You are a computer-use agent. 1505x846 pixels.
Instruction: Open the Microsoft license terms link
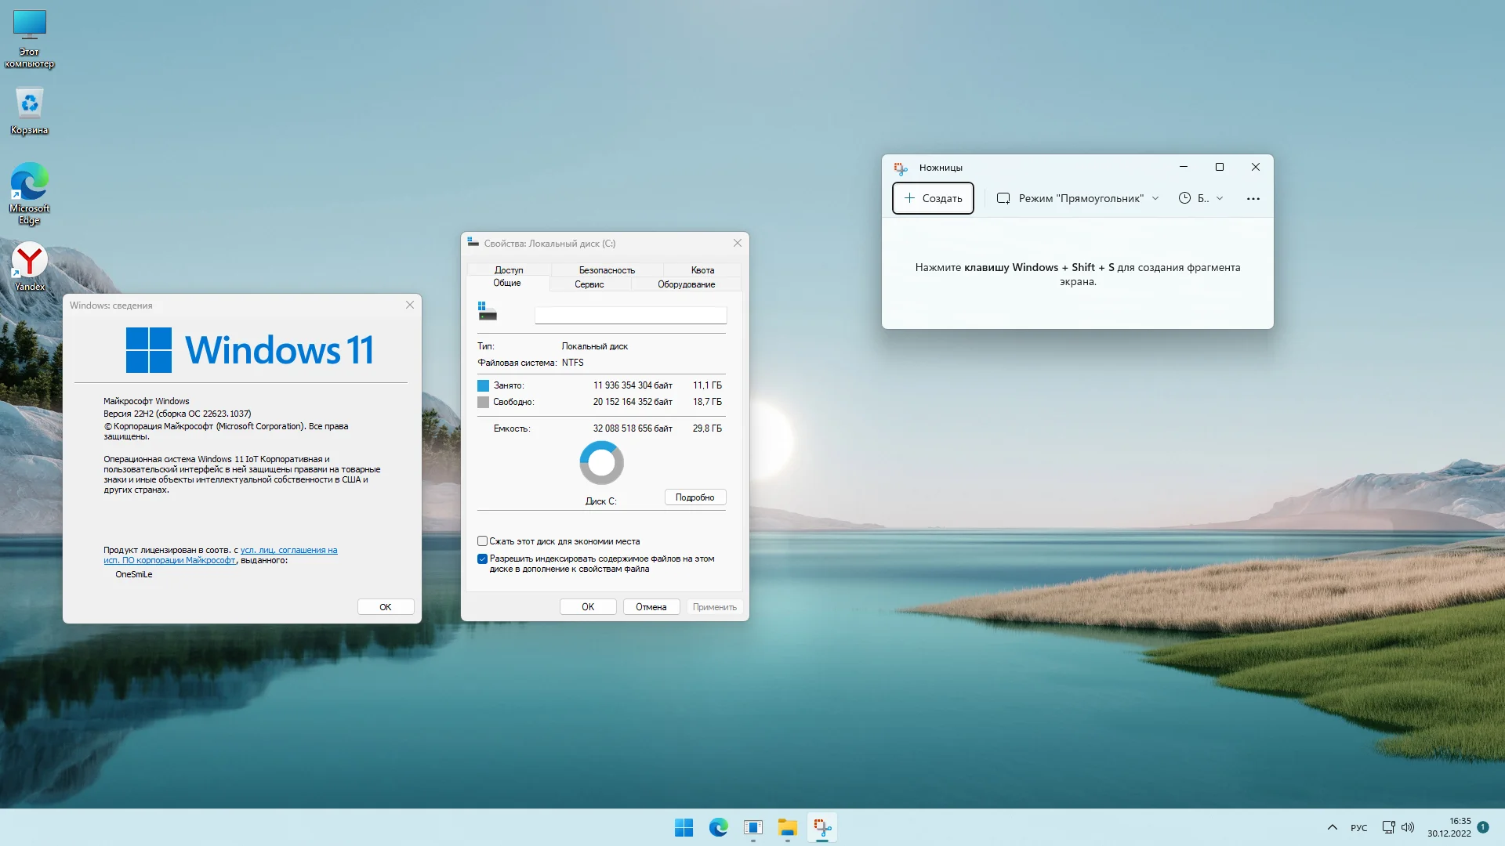[x=288, y=551]
